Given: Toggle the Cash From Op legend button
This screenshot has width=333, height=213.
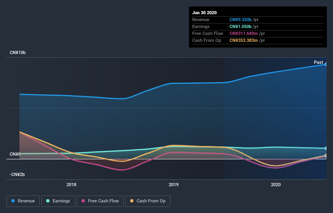Looking at the screenshot, I should (x=148, y=201).
